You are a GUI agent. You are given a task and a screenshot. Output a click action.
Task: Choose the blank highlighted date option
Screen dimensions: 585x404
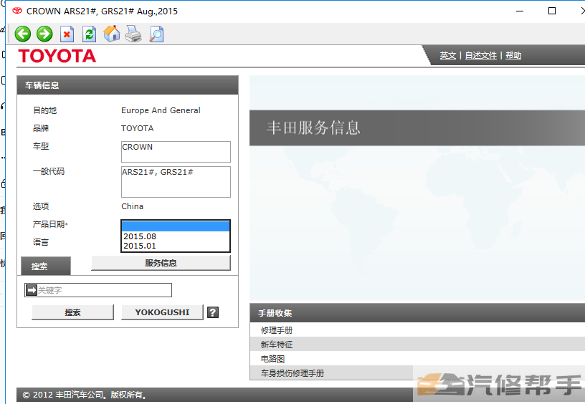click(176, 226)
